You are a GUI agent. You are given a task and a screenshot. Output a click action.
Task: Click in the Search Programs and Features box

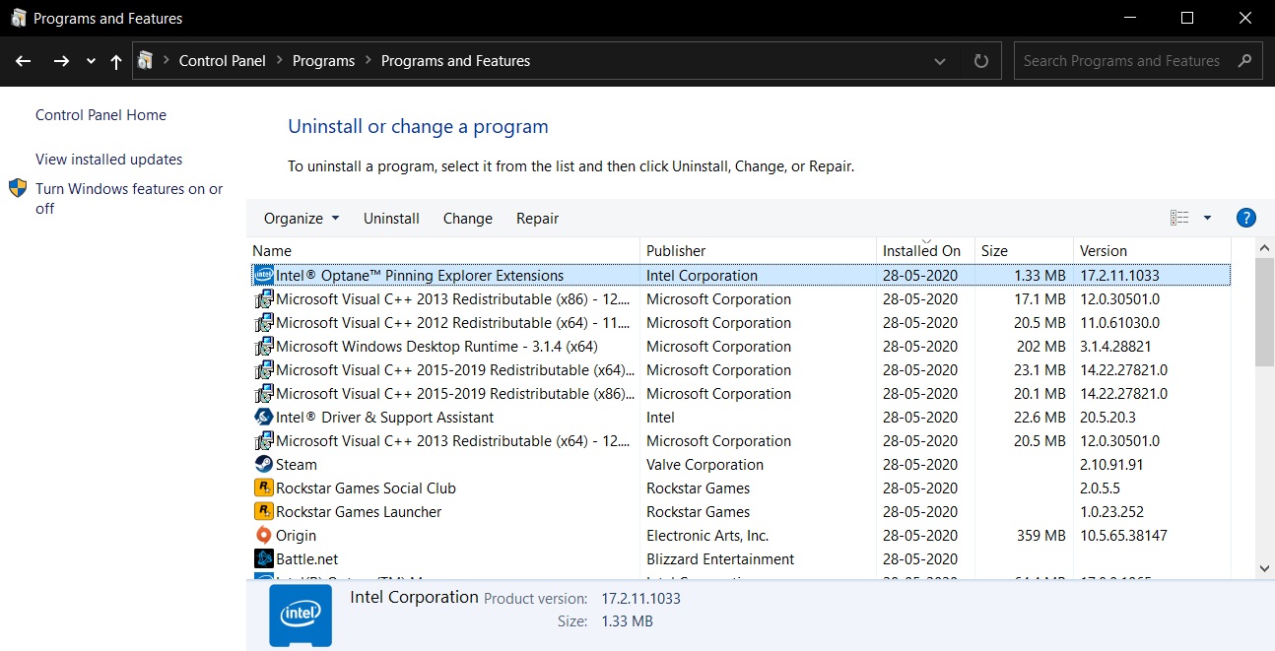tap(1121, 61)
